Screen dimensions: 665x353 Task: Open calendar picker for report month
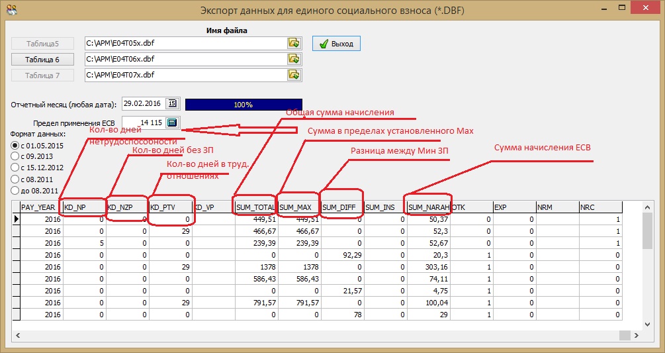[x=172, y=104]
